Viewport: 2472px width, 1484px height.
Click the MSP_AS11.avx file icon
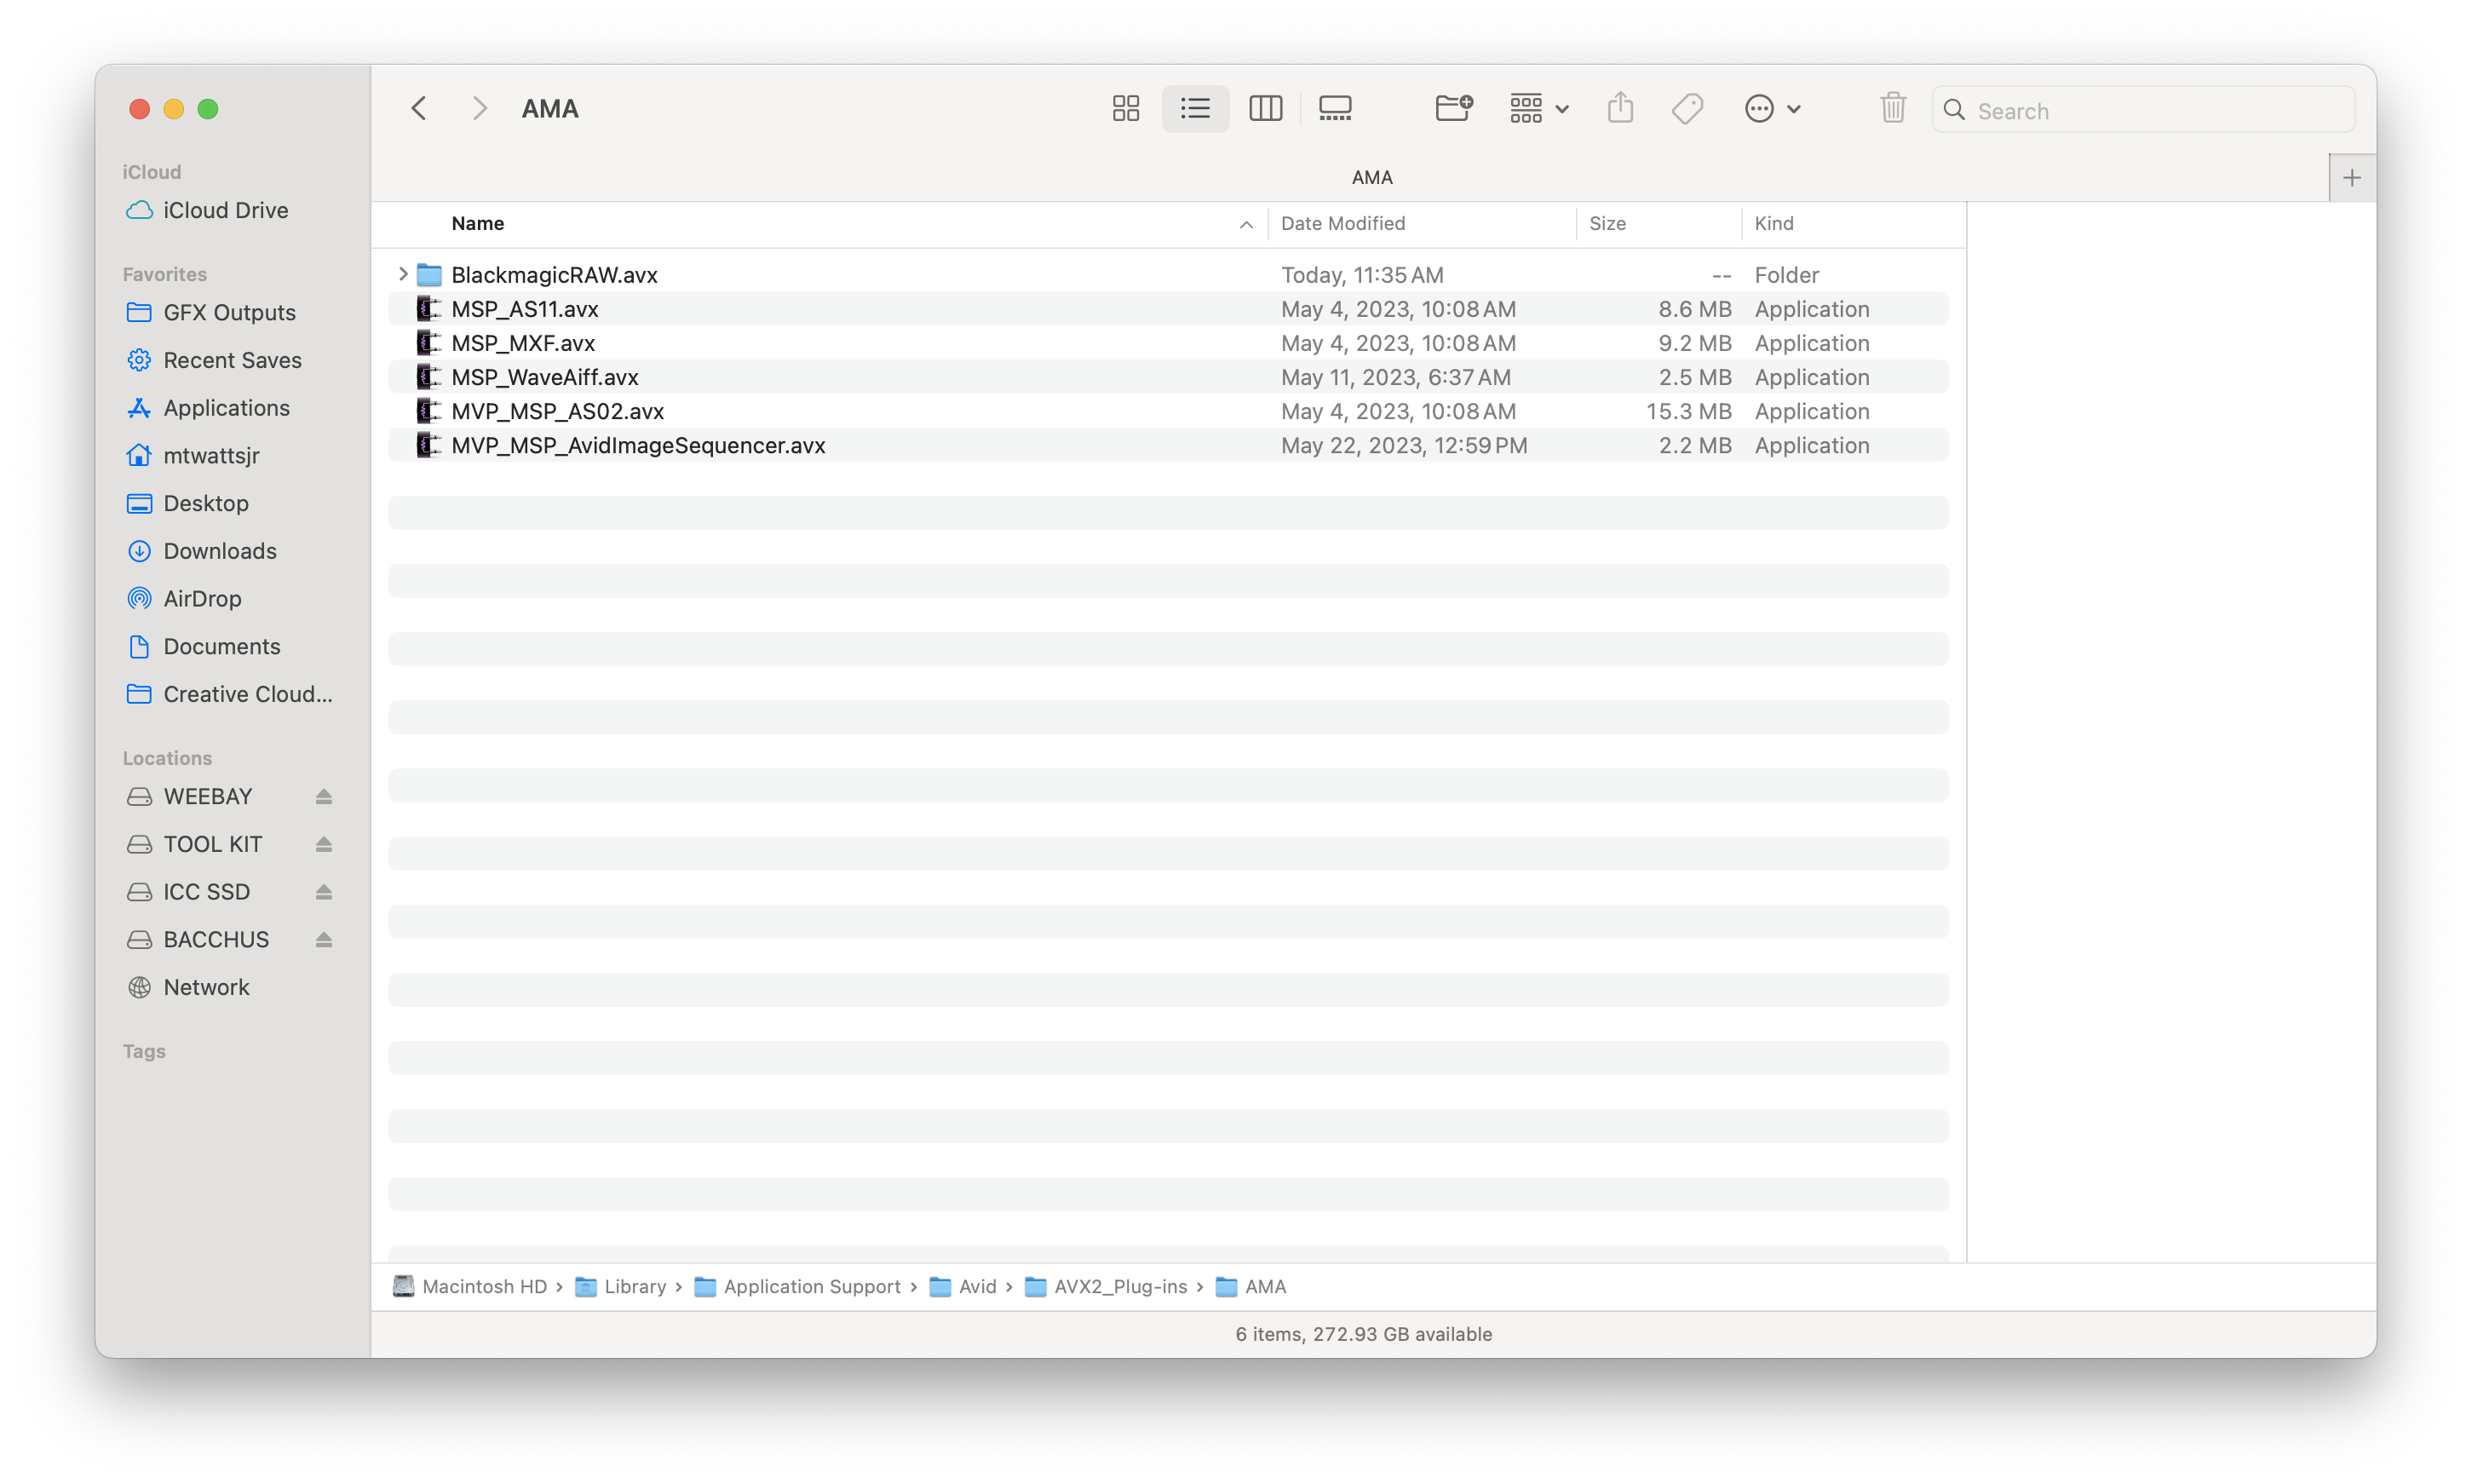(428, 308)
